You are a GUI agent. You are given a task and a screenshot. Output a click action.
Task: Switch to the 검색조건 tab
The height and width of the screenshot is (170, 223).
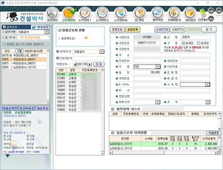coord(16,27)
